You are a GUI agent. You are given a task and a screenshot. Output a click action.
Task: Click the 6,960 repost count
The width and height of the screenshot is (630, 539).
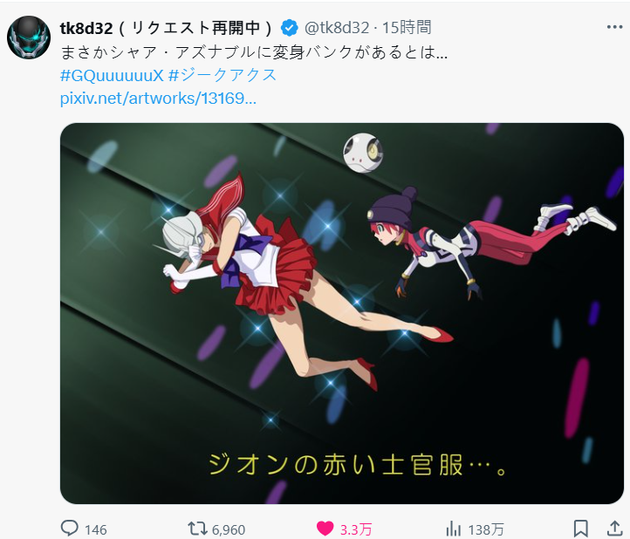click(x=229, y=529)
